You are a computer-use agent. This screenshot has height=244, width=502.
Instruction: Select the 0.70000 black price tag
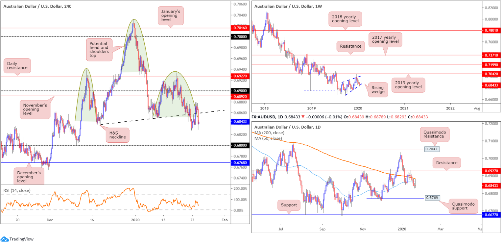(240, 37)
